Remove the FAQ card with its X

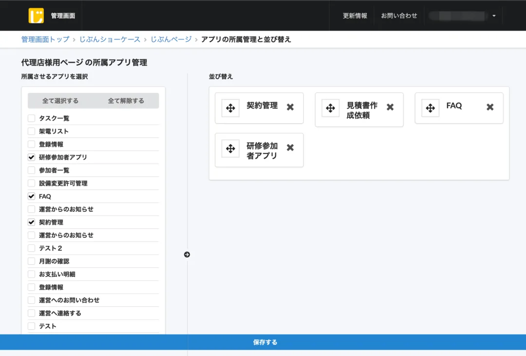pos(490,107)
